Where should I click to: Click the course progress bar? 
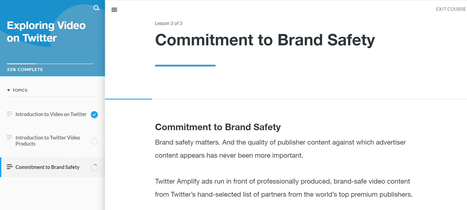pos(50,64)
